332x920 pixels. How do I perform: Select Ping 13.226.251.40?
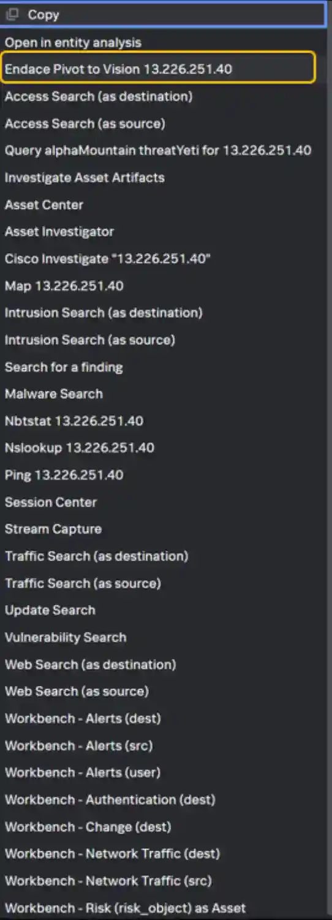64,475
